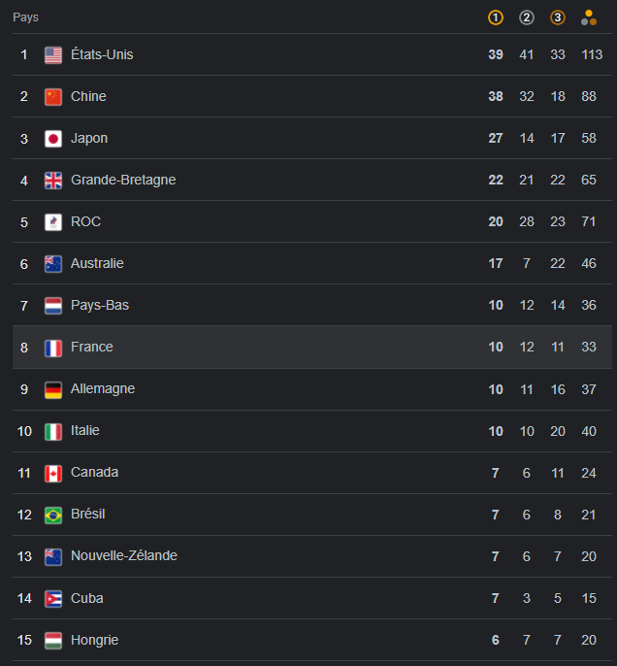Click the Italie country name
The width and height of the screenshot is (617, 666).
(x=84, y=431)
